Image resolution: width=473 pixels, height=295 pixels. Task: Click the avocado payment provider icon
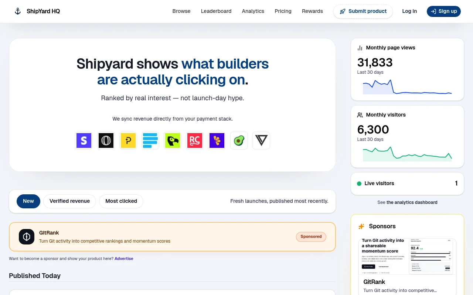click(x=239, y=140)
